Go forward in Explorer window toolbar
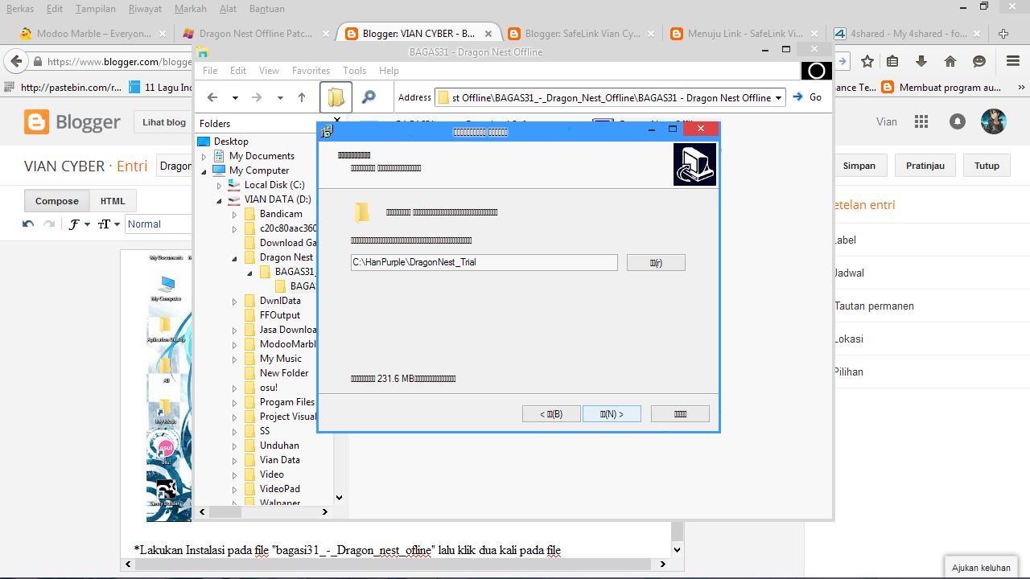The height and width of the screenshot is (579, 1030). [x=257, y=97]
